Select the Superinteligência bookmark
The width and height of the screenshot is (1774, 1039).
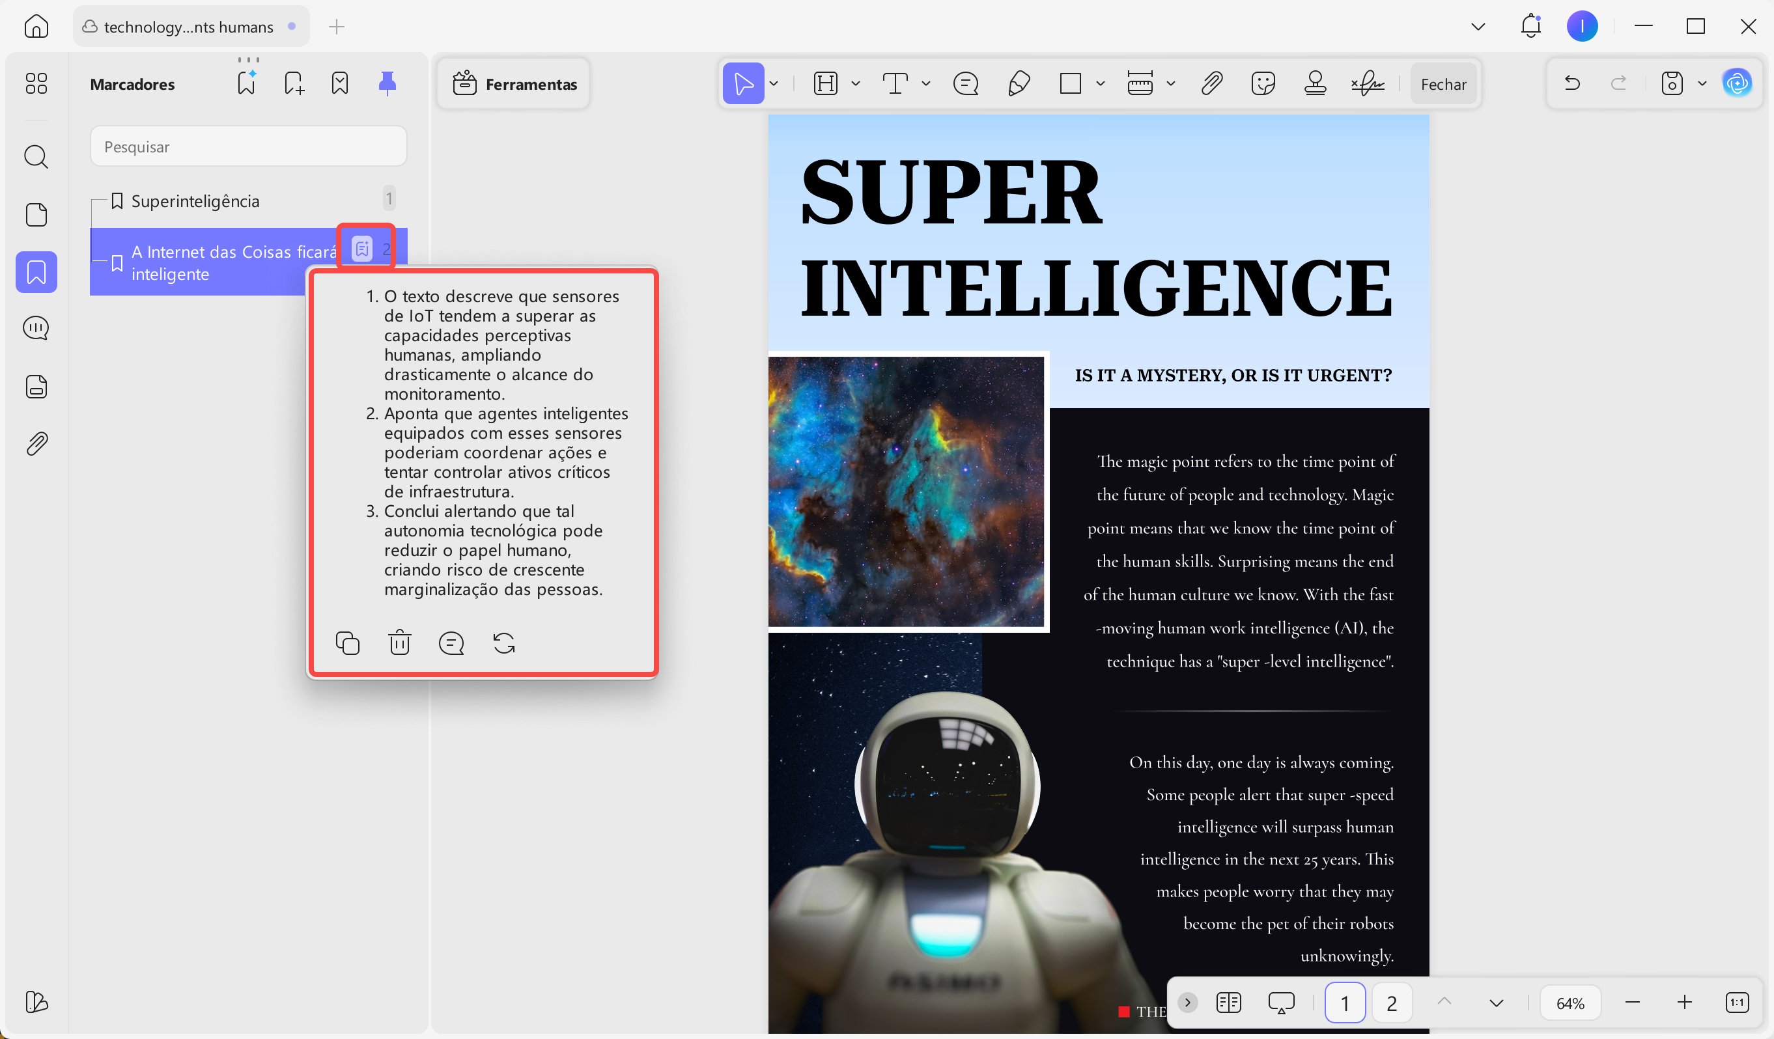pos(196,201)
